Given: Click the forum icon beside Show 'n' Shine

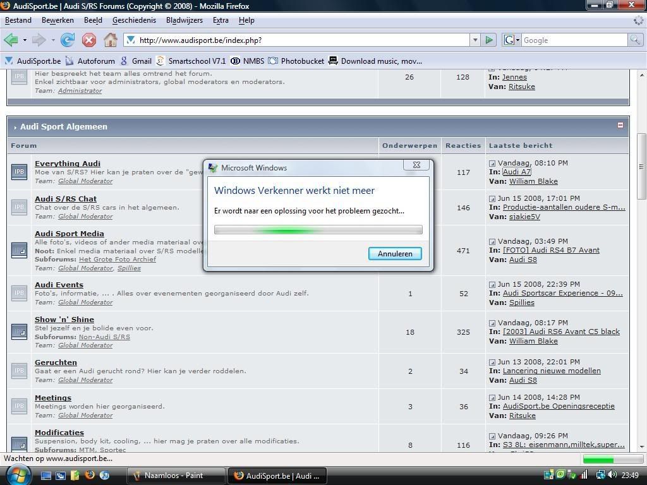Looking at the screenshot, I should click(x=19, y=332).
